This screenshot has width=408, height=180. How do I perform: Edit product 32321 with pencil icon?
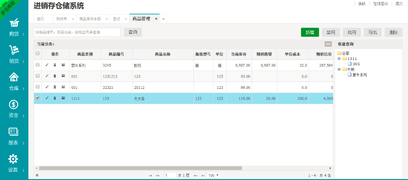(x=47, y=87)
